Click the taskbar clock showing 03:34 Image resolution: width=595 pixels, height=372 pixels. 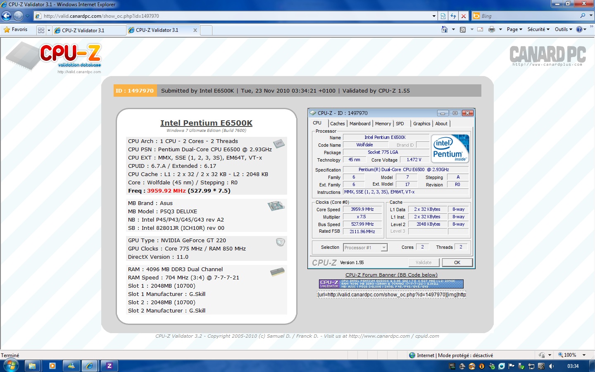coord(573,366)
